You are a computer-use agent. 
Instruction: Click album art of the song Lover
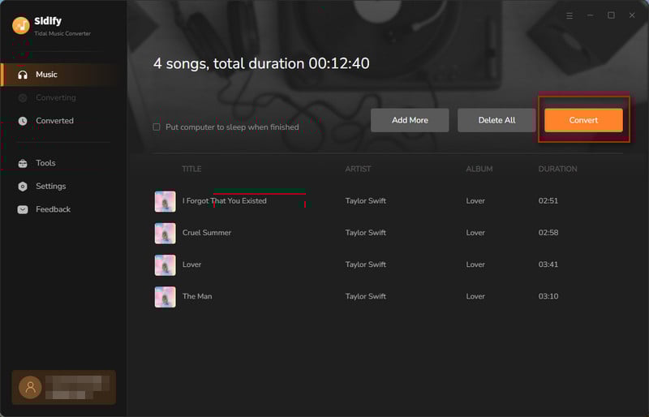click(x=165, y=265)
